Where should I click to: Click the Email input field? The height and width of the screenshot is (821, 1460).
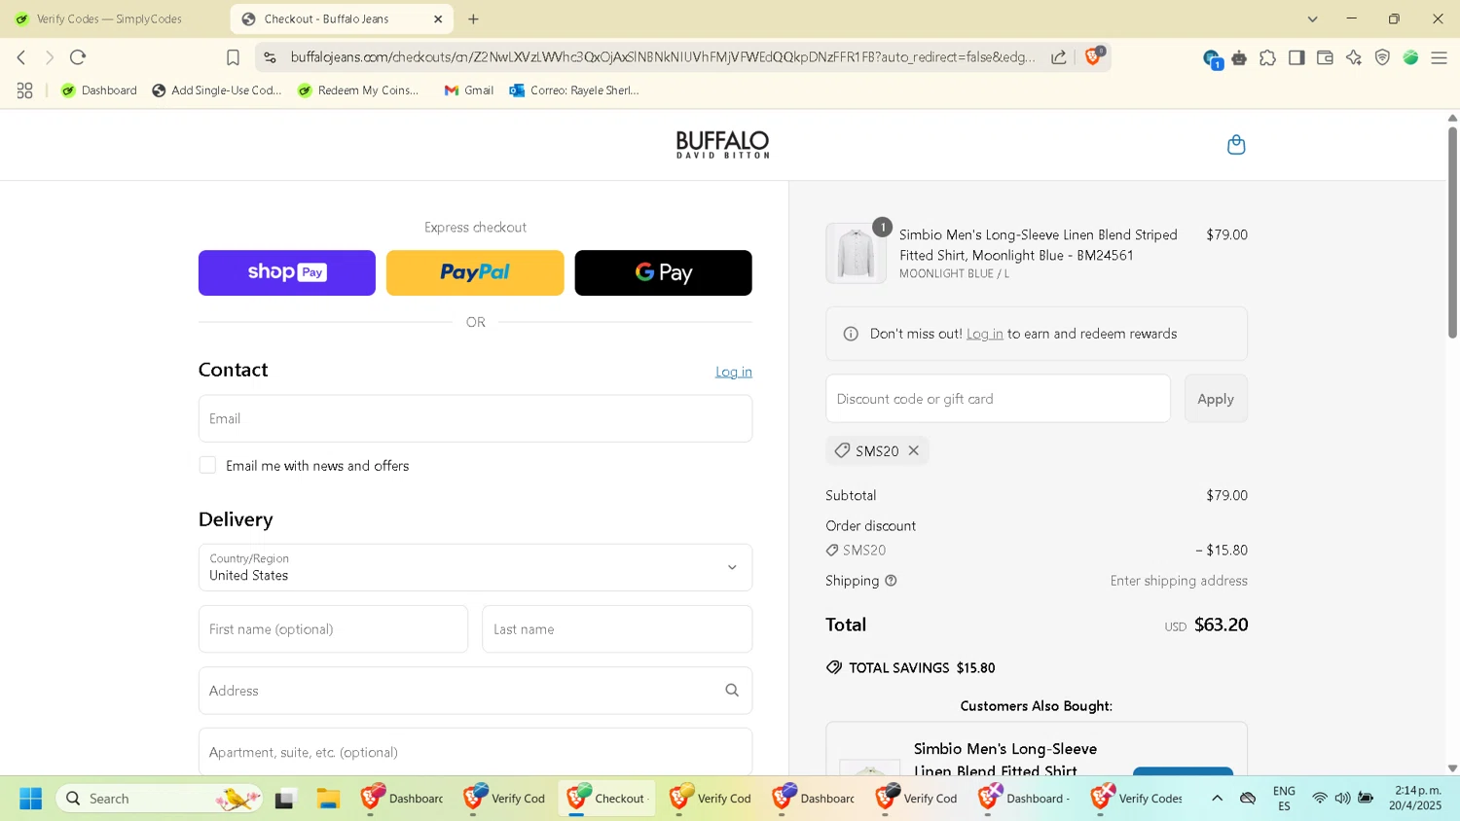click(x=475, y=418)
